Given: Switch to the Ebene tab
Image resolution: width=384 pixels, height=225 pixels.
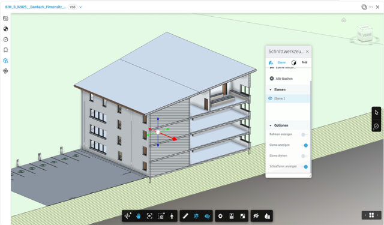Looking at the screenshot, I should [x=277, y=62].
